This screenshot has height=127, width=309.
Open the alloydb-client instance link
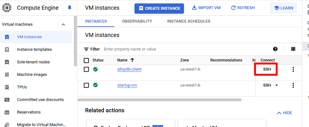click(129, 69)
